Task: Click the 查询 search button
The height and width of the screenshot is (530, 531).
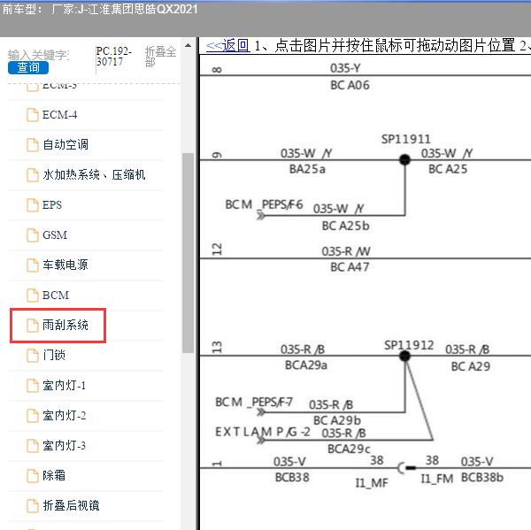Action: tap(28, 67)
